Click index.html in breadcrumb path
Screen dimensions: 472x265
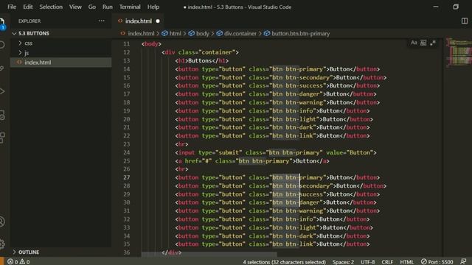(137, 33)
